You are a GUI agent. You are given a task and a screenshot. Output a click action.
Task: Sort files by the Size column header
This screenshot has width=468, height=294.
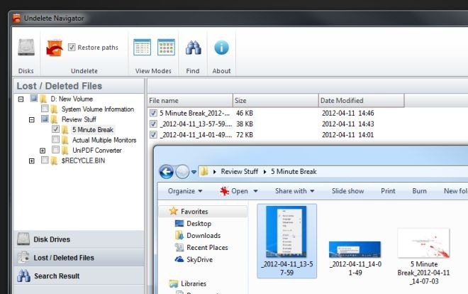coord(275,101)
